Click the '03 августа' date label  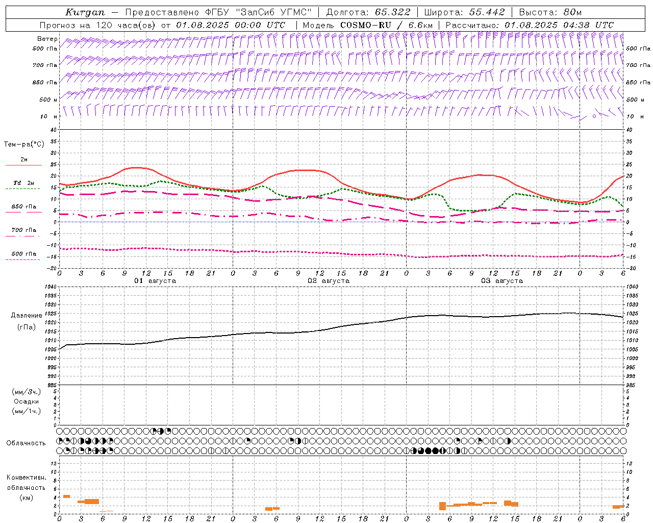point(502,281)
